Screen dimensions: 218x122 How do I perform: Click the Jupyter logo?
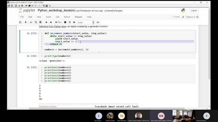[x=27, y=11]
